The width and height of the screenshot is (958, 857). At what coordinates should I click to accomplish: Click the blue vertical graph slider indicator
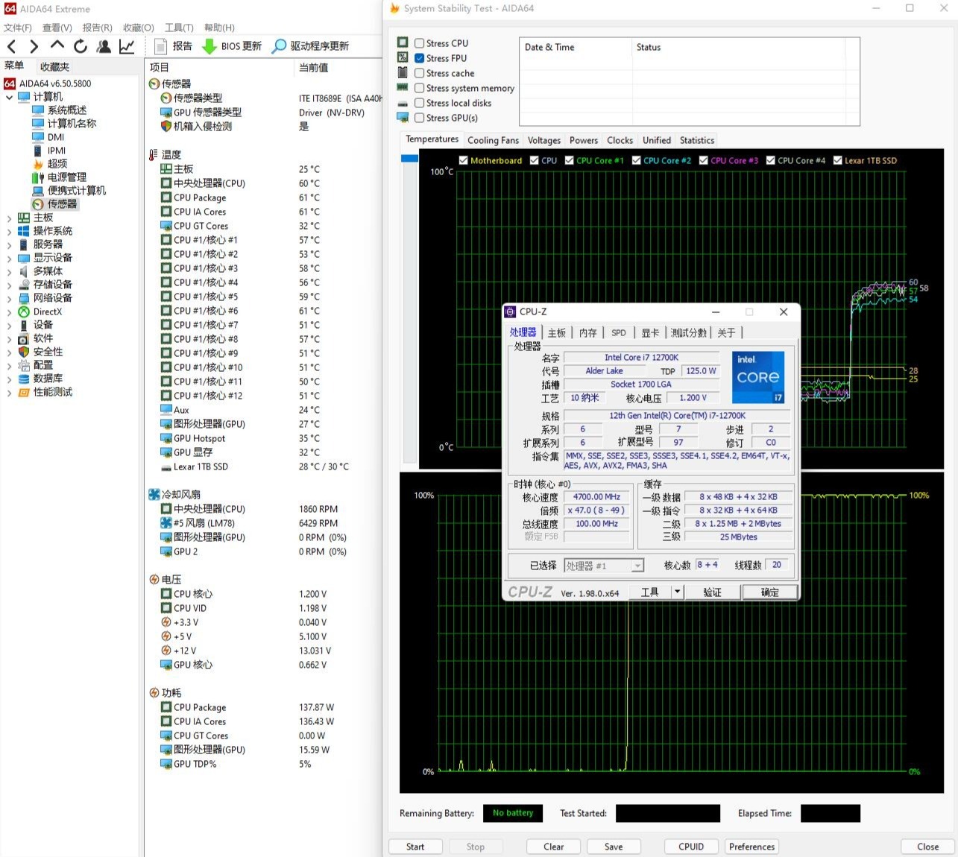tap(409, 159)
